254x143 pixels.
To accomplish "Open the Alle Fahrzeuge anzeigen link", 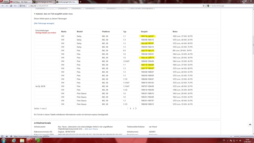I will point(44,23).
